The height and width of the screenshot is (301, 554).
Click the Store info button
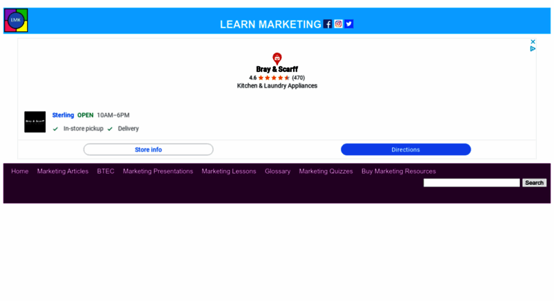point(148,149)
